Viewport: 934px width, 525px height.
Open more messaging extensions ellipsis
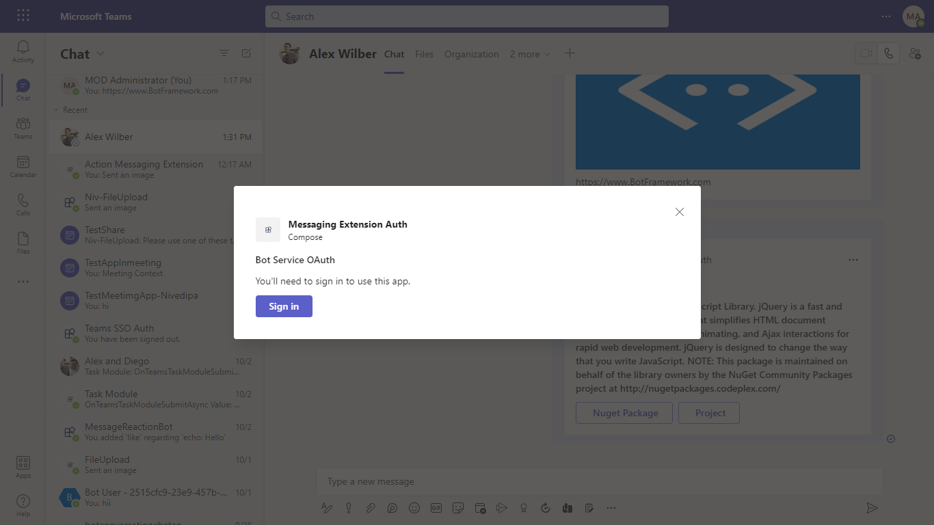611,508
